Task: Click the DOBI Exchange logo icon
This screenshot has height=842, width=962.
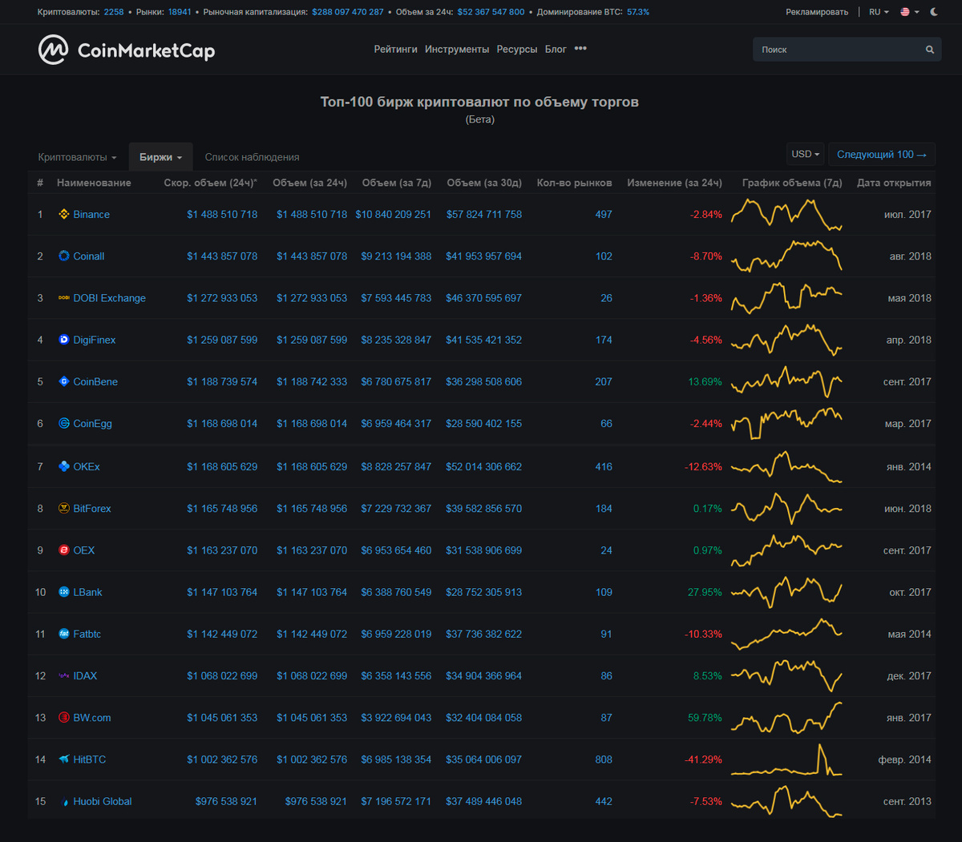Action: coord(64,297)
